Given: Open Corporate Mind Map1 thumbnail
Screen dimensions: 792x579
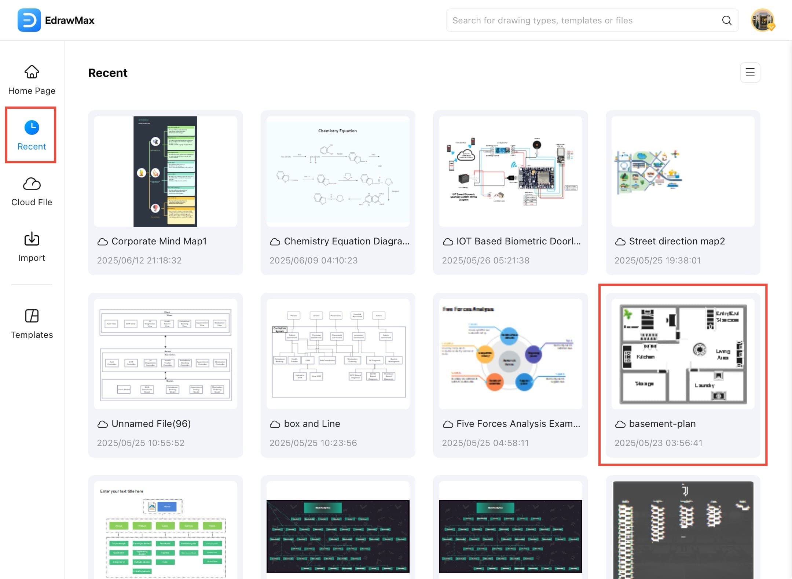Looking at the screenshot, I should (165, 172).
